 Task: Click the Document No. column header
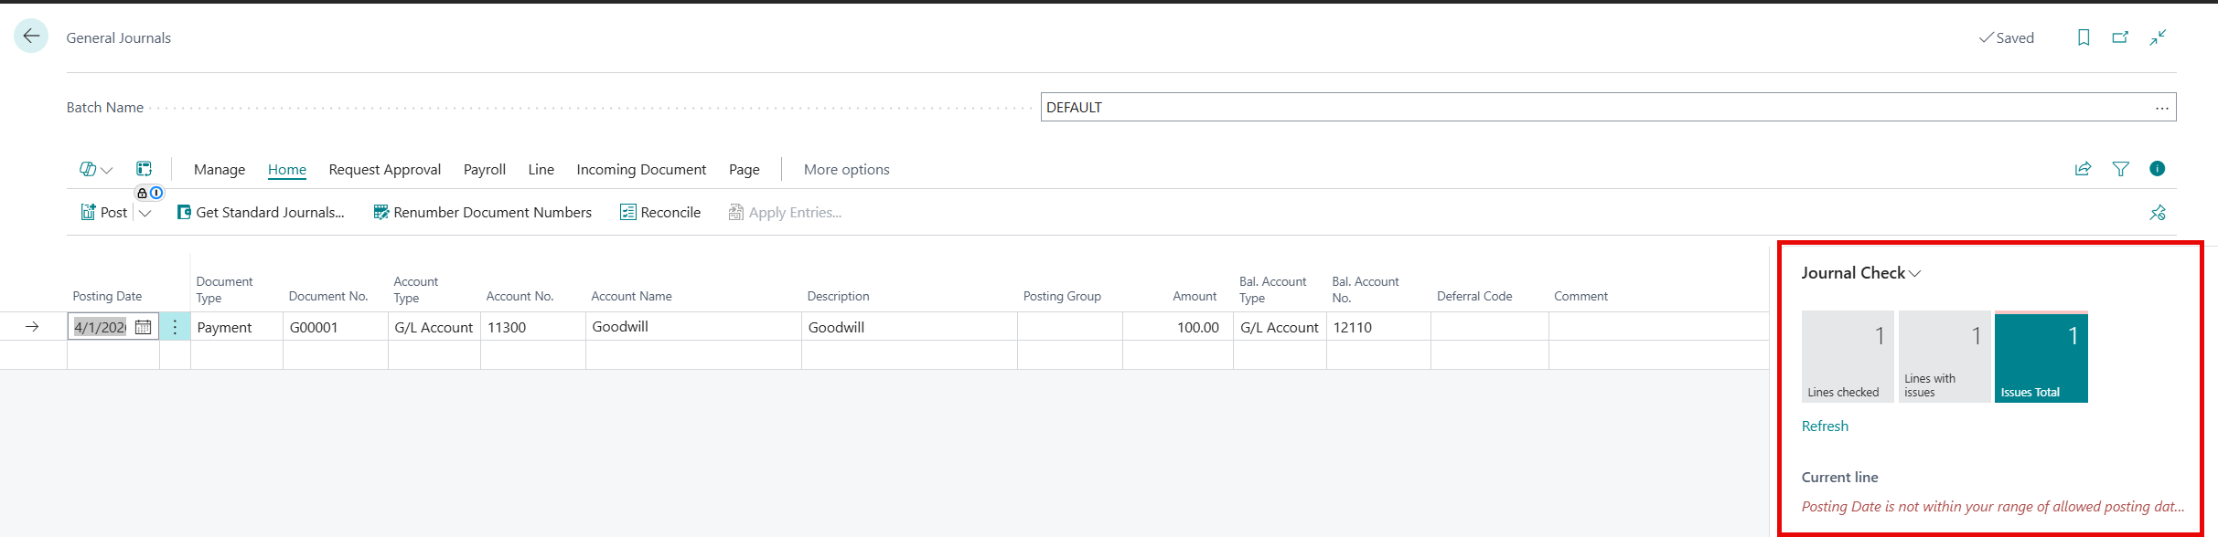[328, 296]
